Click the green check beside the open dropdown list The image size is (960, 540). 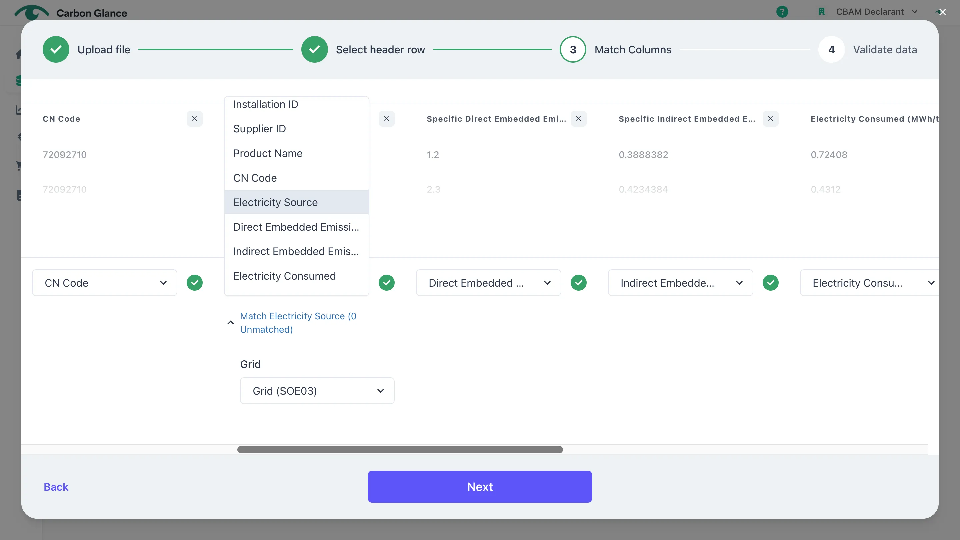[x=386, y=282]
